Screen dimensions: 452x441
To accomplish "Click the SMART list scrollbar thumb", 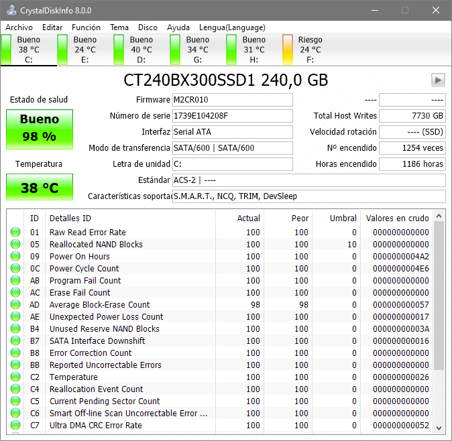I will click(439, 296).
